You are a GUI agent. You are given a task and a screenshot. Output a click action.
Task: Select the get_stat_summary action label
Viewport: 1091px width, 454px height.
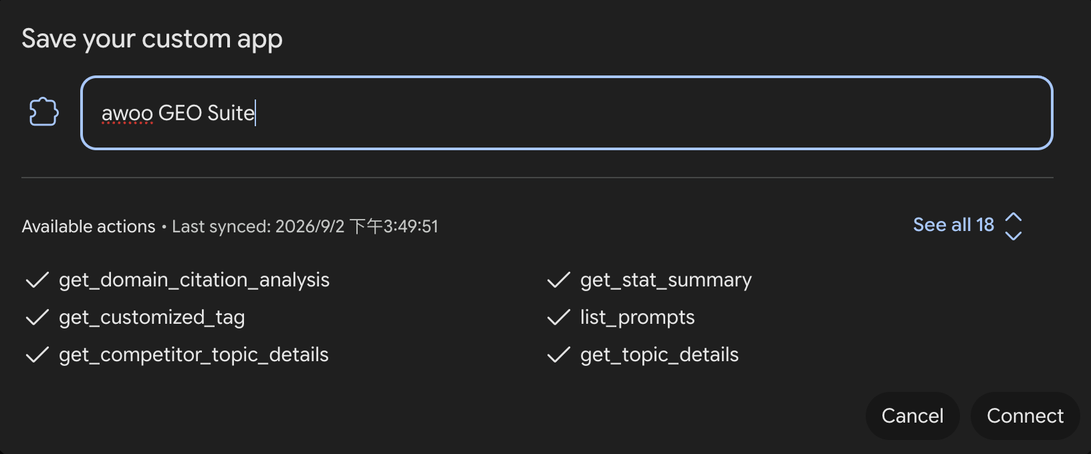[666, 280]
